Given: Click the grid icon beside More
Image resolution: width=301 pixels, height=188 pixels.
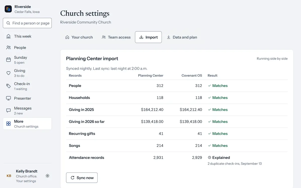Looking at the screenshot, I should [9, 124].
